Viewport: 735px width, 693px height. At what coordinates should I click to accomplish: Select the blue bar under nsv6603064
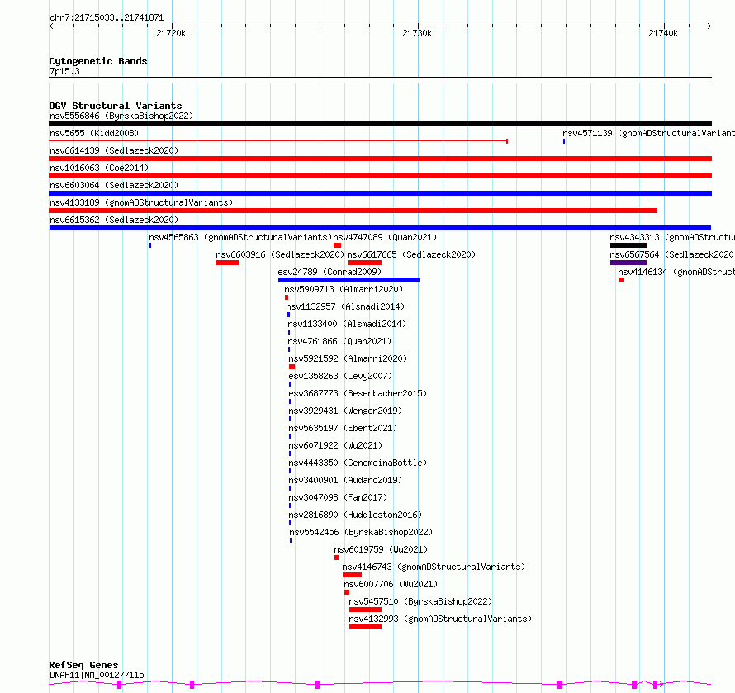380,193
